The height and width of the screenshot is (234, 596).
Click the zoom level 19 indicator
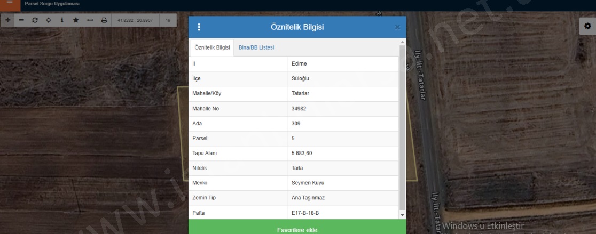(x=168, y=20)
